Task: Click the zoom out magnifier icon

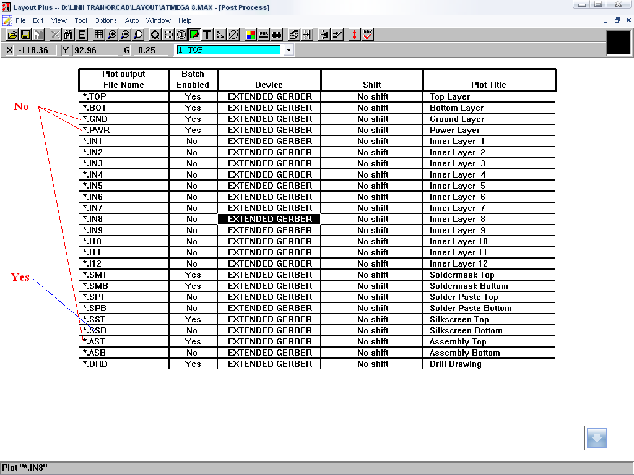Action: [125, 35]
